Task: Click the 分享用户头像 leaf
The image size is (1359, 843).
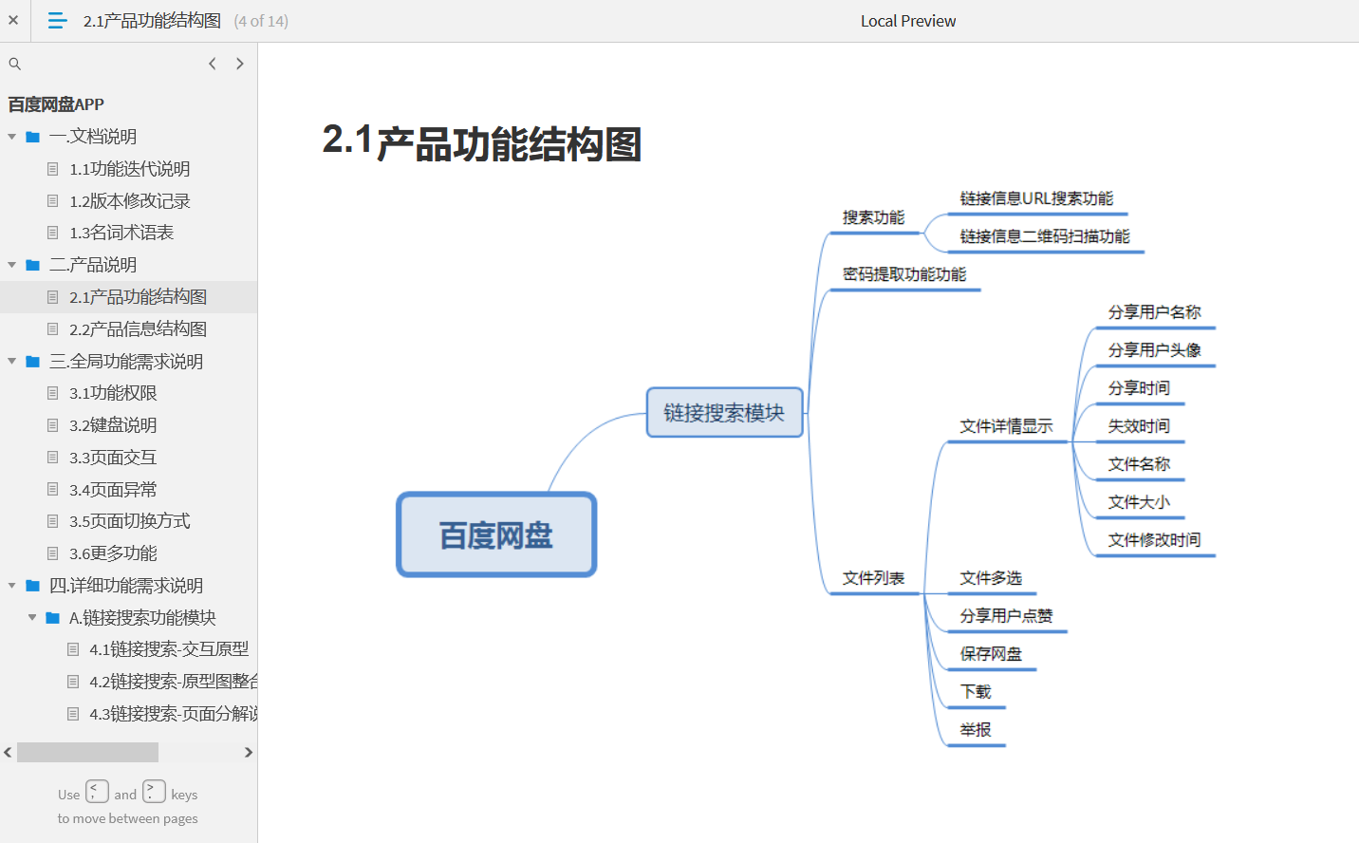Action: coord(1154,350)
